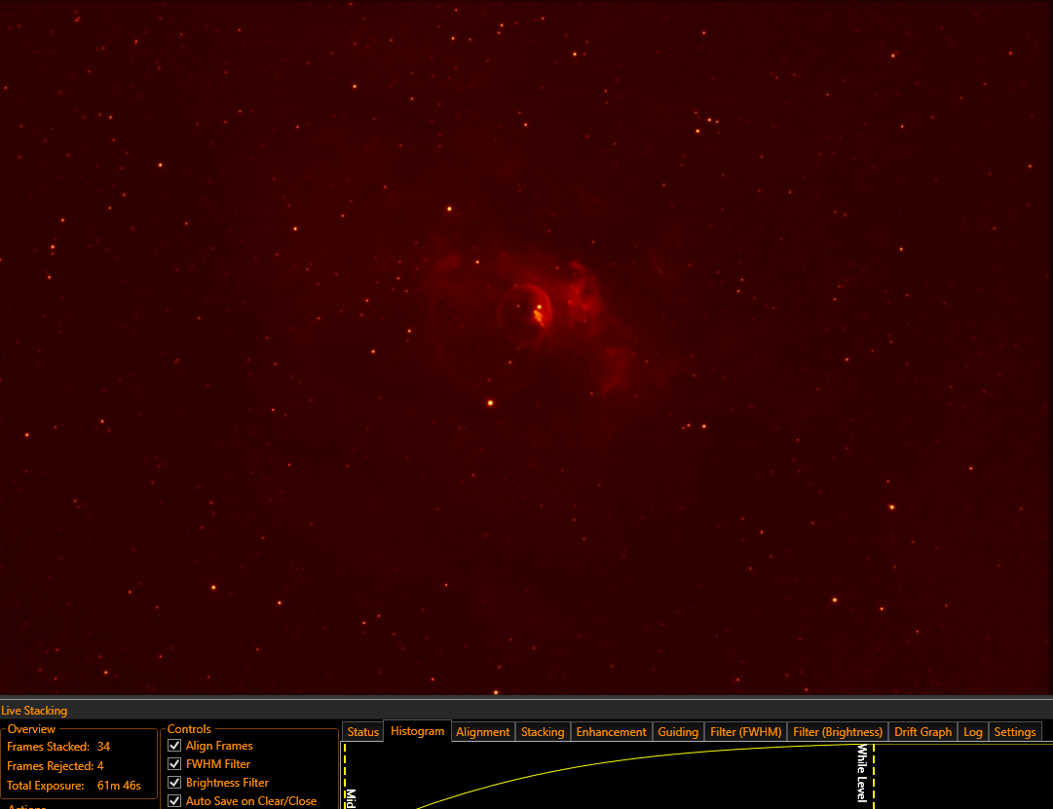Go to the Stacking tab
The image size is (1053, 809).
pos(543,732)
